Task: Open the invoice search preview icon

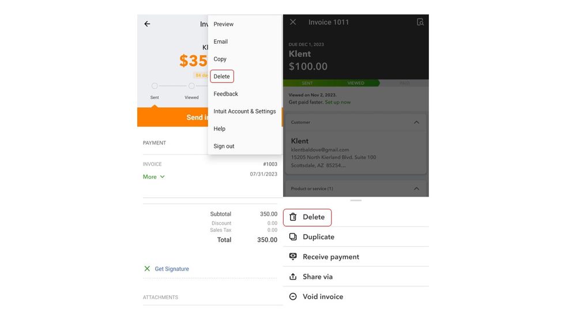Action: (420, 22)
